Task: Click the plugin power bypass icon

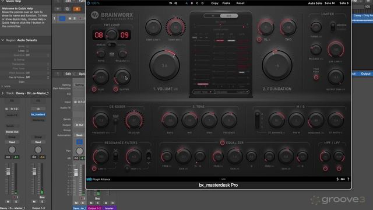Action: coord(89,3)
